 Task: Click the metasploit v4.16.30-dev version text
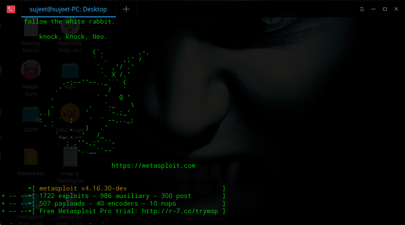click(x=83, y=188)
